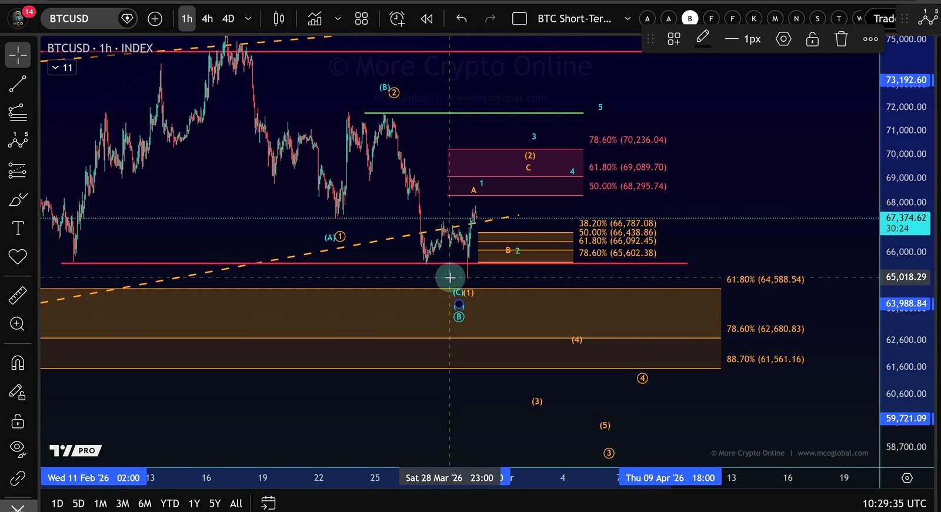Select the text annotation tool
The height and width of the screenshot is (512, 941).
[x=18, y=228]
